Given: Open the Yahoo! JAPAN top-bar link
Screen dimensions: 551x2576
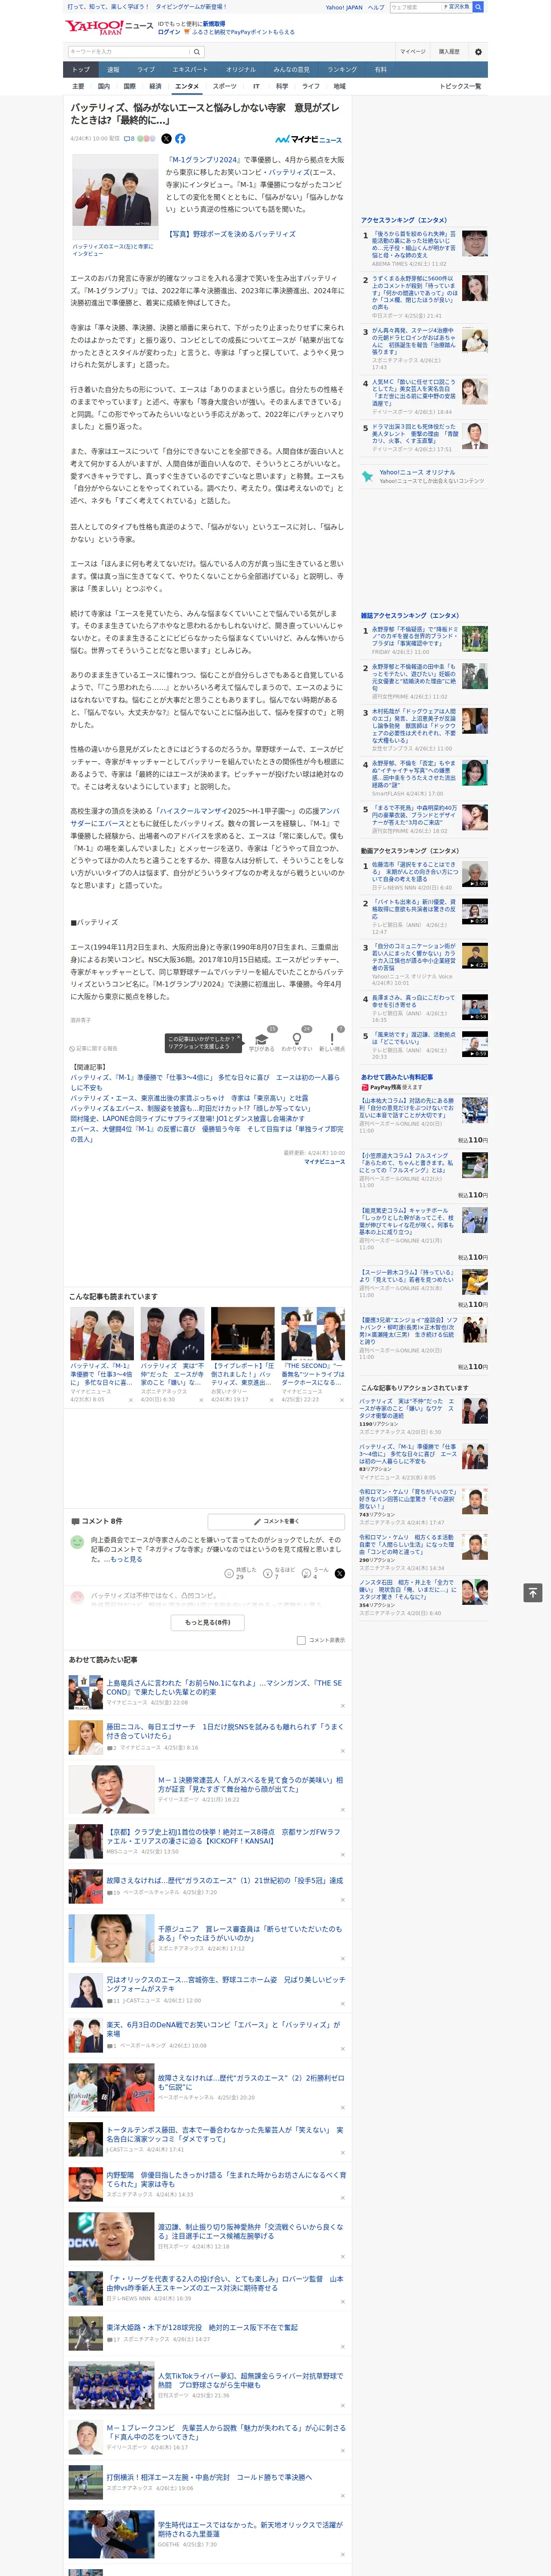Looking at the screenshot, I should click(344, 7).
